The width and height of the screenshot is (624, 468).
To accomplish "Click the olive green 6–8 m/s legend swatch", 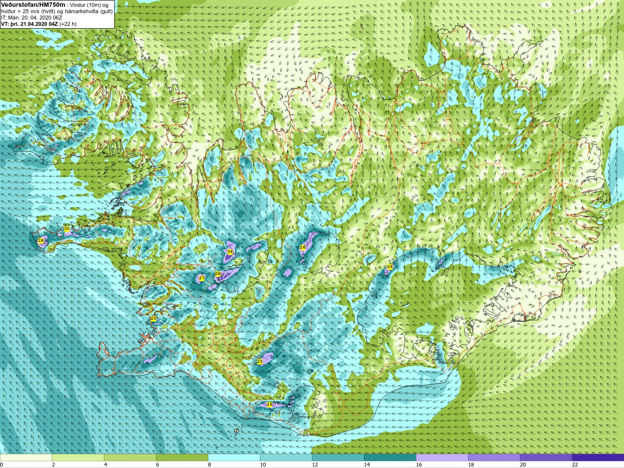I will click(182, 458).
